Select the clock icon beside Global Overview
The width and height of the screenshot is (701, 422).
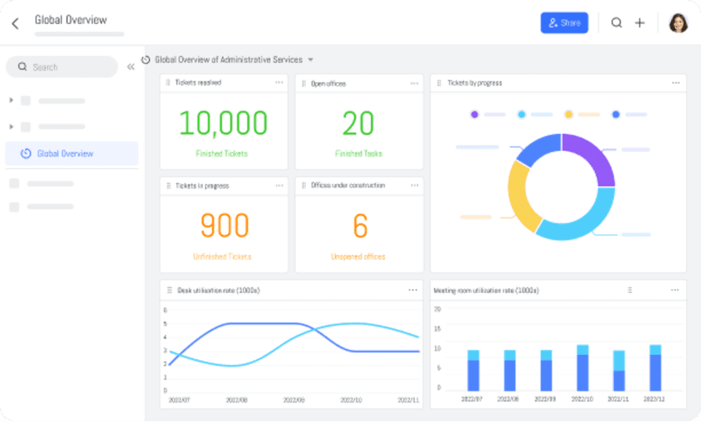click(x=26, y=153)
